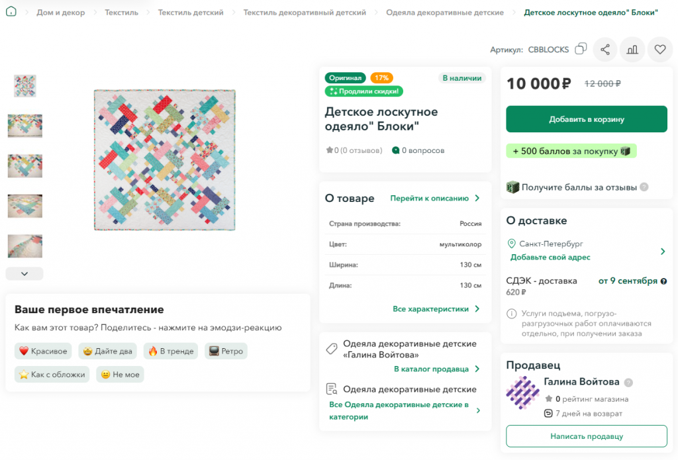This screenshot has width=678, height=460.
Task: Open help icon next to review points
Action: (644, 187)
